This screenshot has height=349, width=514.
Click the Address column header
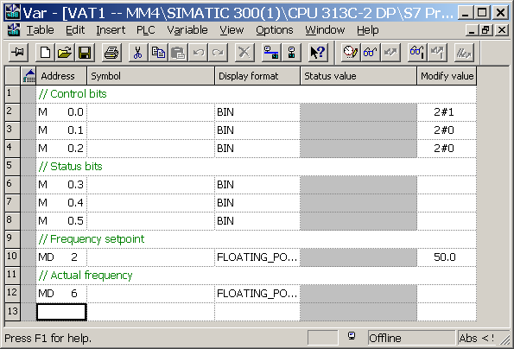coord(61,76)
